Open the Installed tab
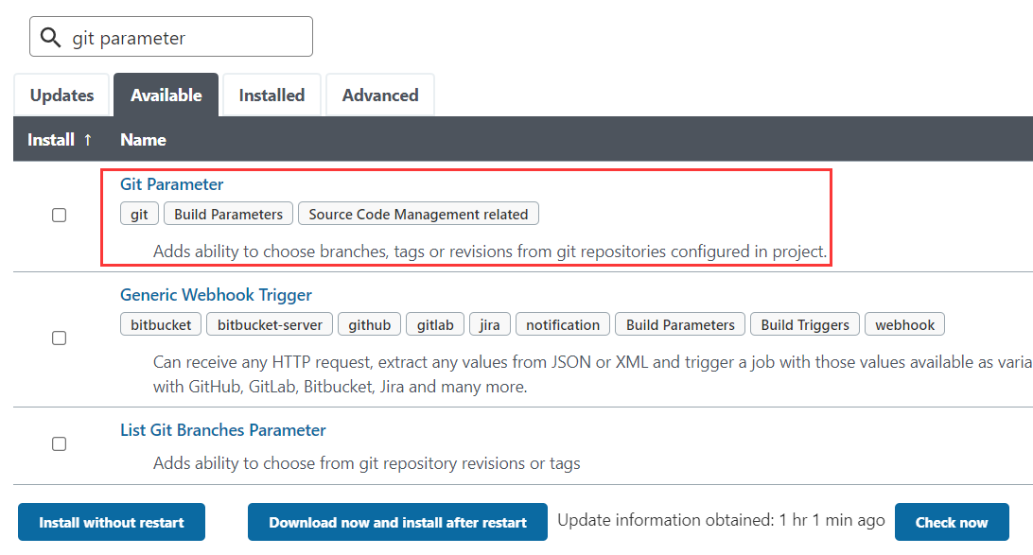This screenshot has width=1033, height=555. [271, 95]
